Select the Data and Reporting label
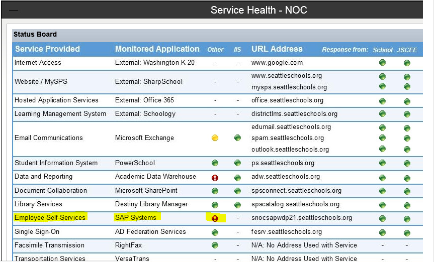Image resolution: width=434 pixels, height=262 pixels. tap(43, 177)
